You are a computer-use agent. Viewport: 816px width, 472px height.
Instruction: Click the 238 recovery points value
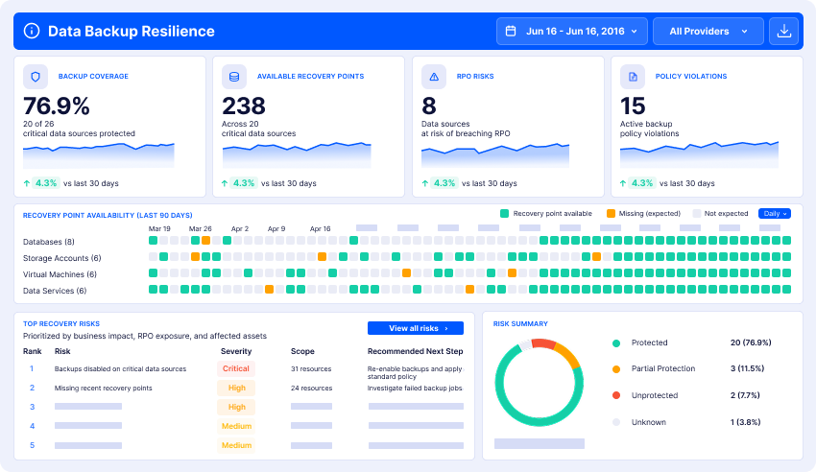point(244,106)
